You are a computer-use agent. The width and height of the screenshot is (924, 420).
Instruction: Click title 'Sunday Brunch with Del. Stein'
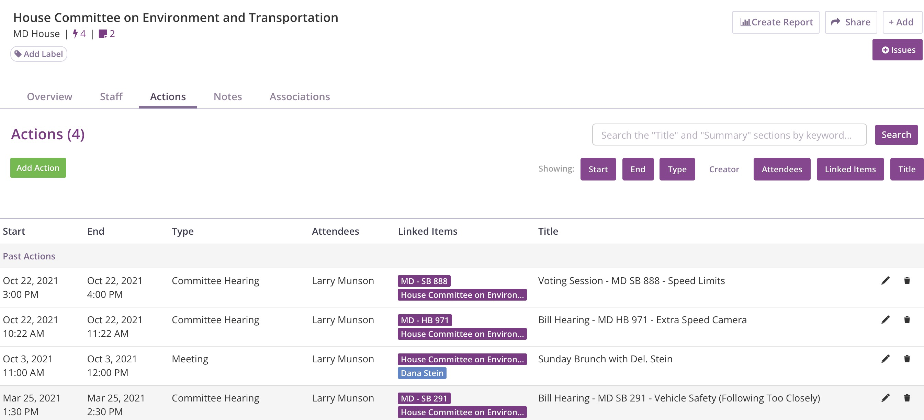605,359
